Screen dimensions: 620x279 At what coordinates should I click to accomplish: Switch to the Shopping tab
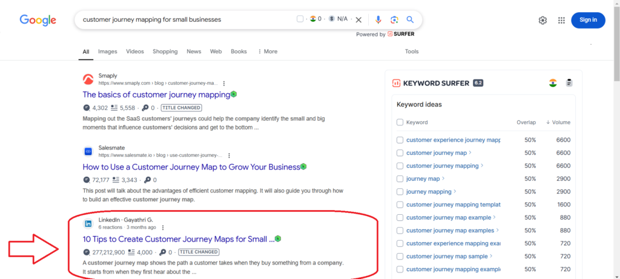[x=165, y=51]
